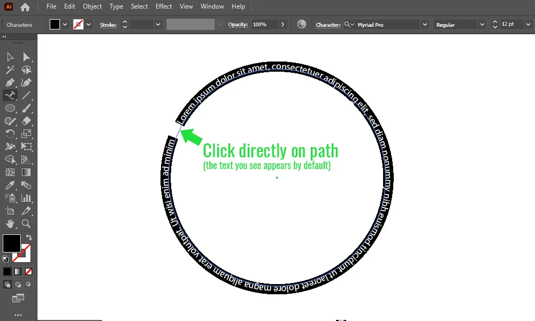Select the Column Graph tool

point(26,198)
